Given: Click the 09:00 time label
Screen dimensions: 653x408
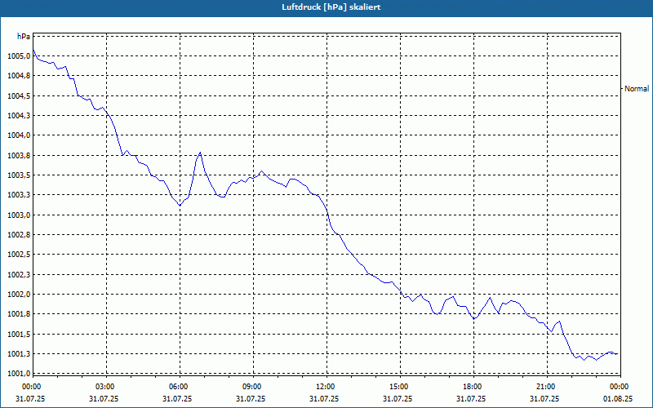Looking at the screenshot, I should pos(251,387).
